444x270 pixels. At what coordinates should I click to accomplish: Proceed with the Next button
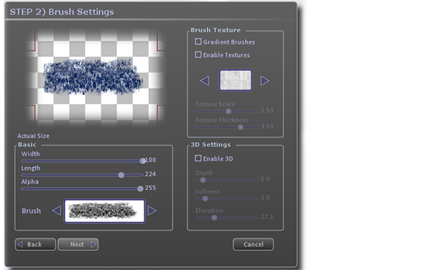(x=78, y=244)
